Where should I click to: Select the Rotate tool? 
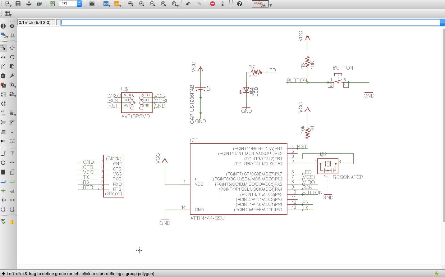coord(12,57)
